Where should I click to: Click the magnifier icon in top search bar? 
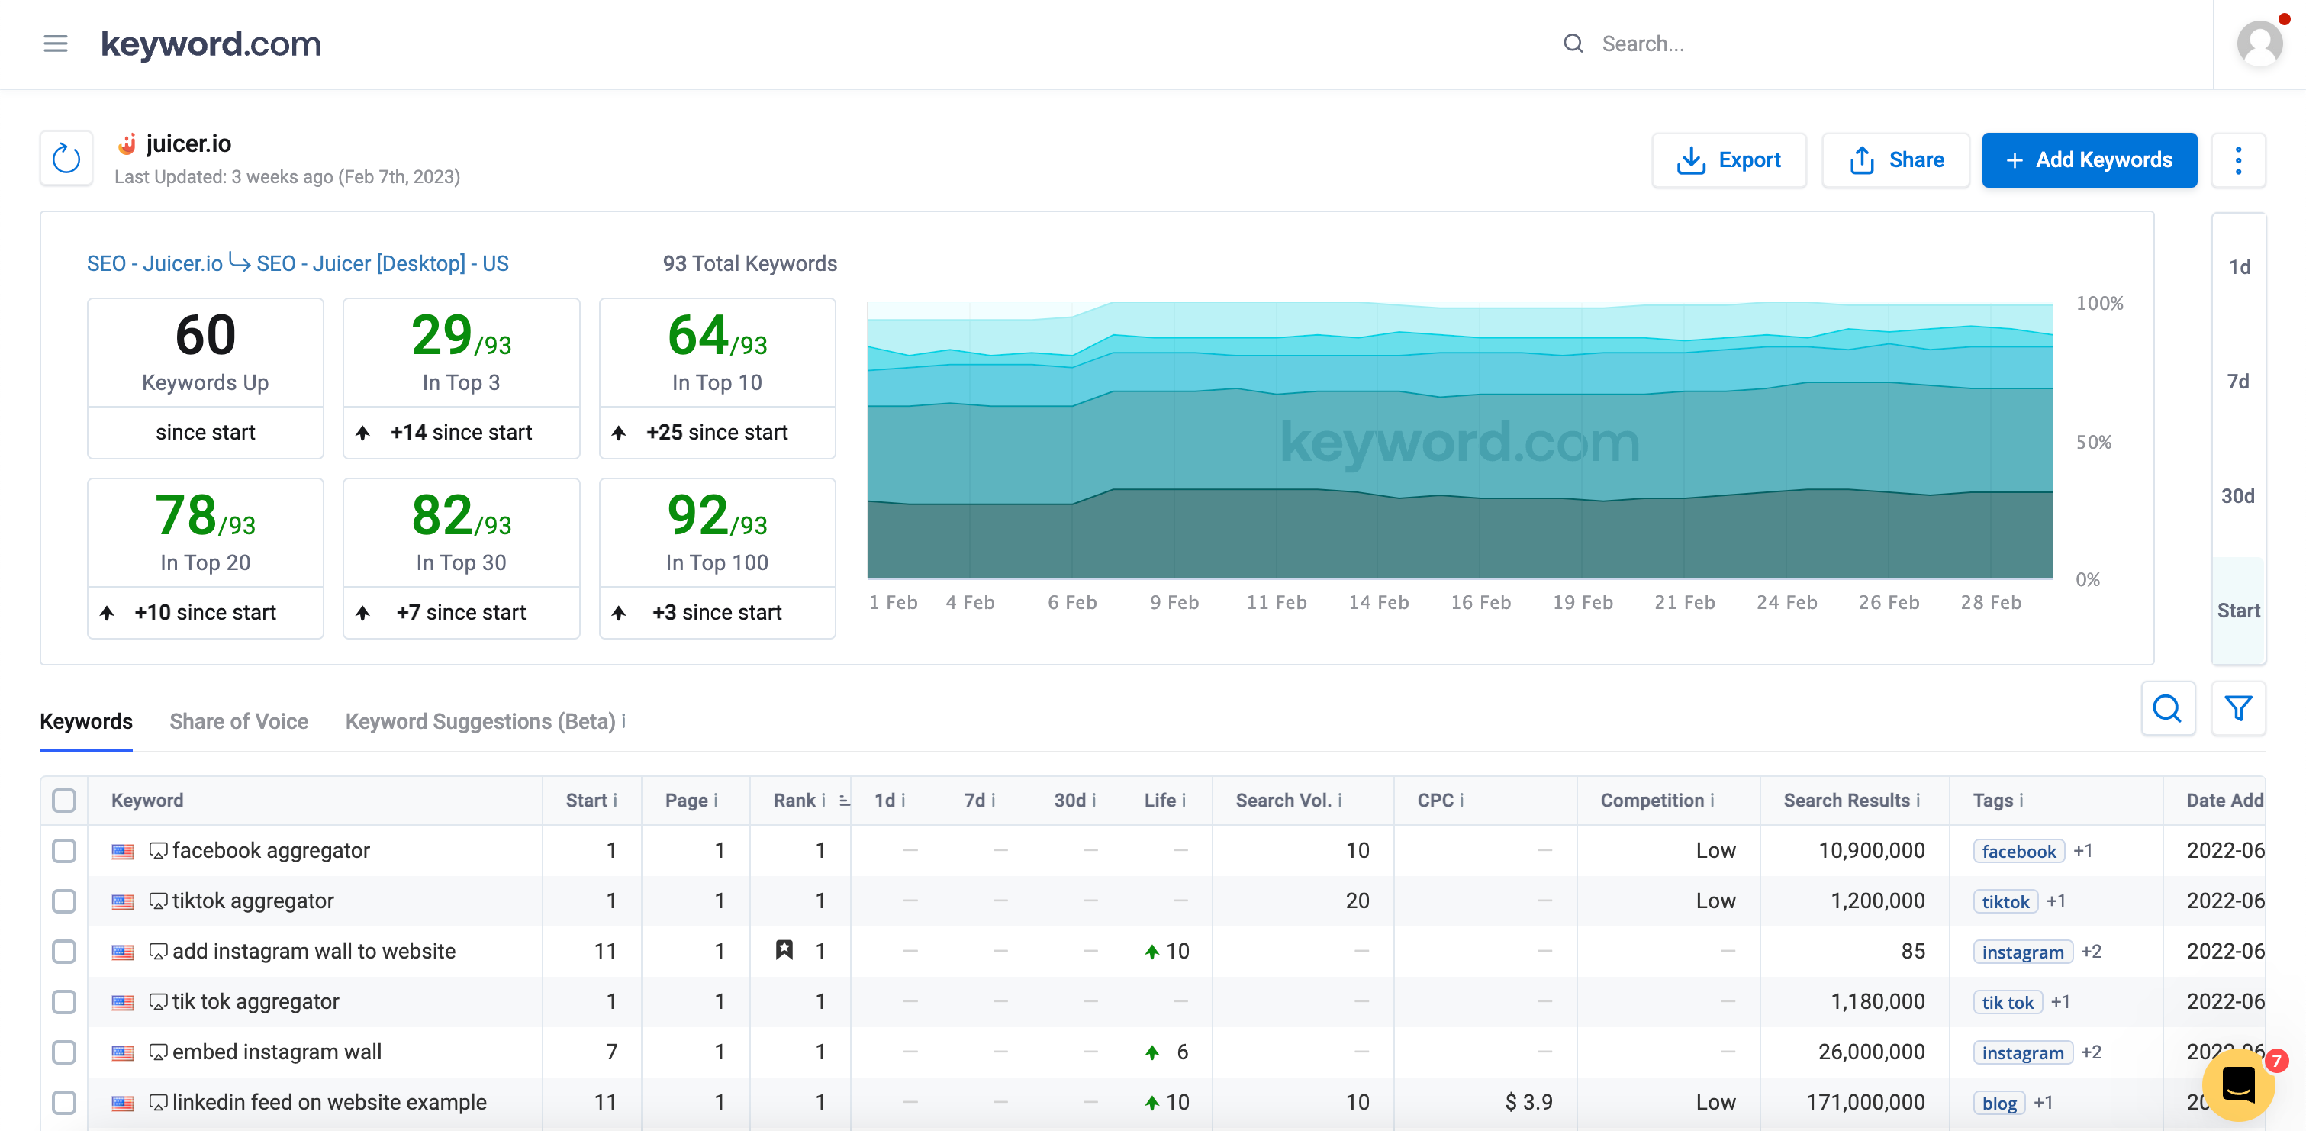pos(1573,43)
